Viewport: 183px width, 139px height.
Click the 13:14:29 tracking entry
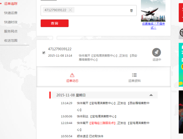[105, 106]
